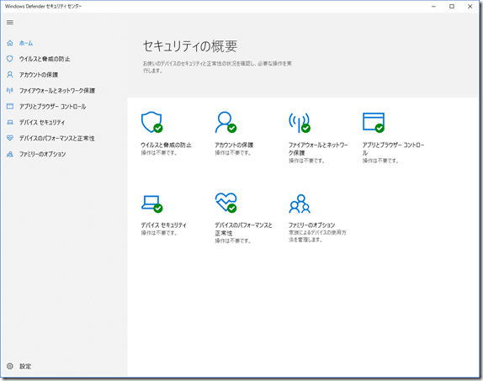
Task: Open the large app and browser control tile icon
Action: coord(374,122)
